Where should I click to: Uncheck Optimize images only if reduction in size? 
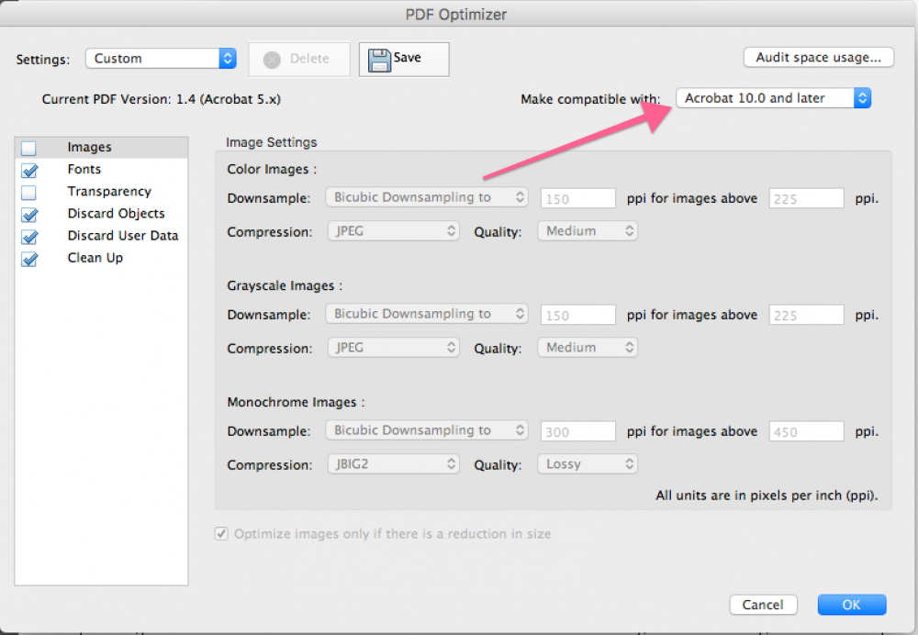click(x=221, y=533)
